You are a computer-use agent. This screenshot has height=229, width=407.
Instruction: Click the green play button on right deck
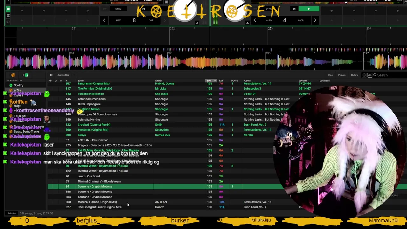[309, 9]
